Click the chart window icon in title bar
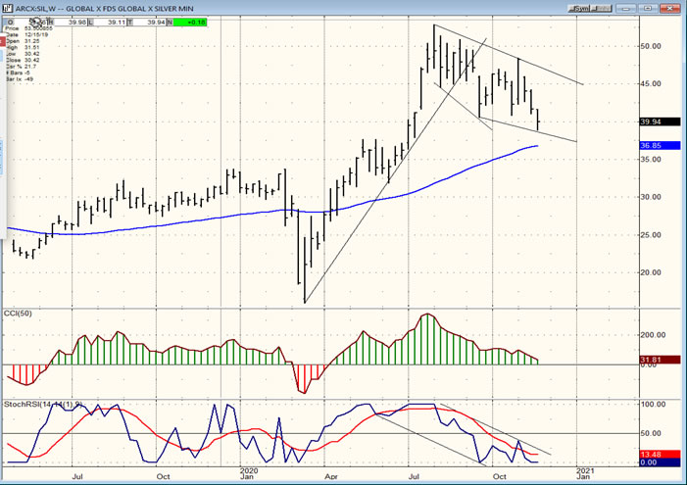Viewport: 687px width, 485px height. point(6,7)
